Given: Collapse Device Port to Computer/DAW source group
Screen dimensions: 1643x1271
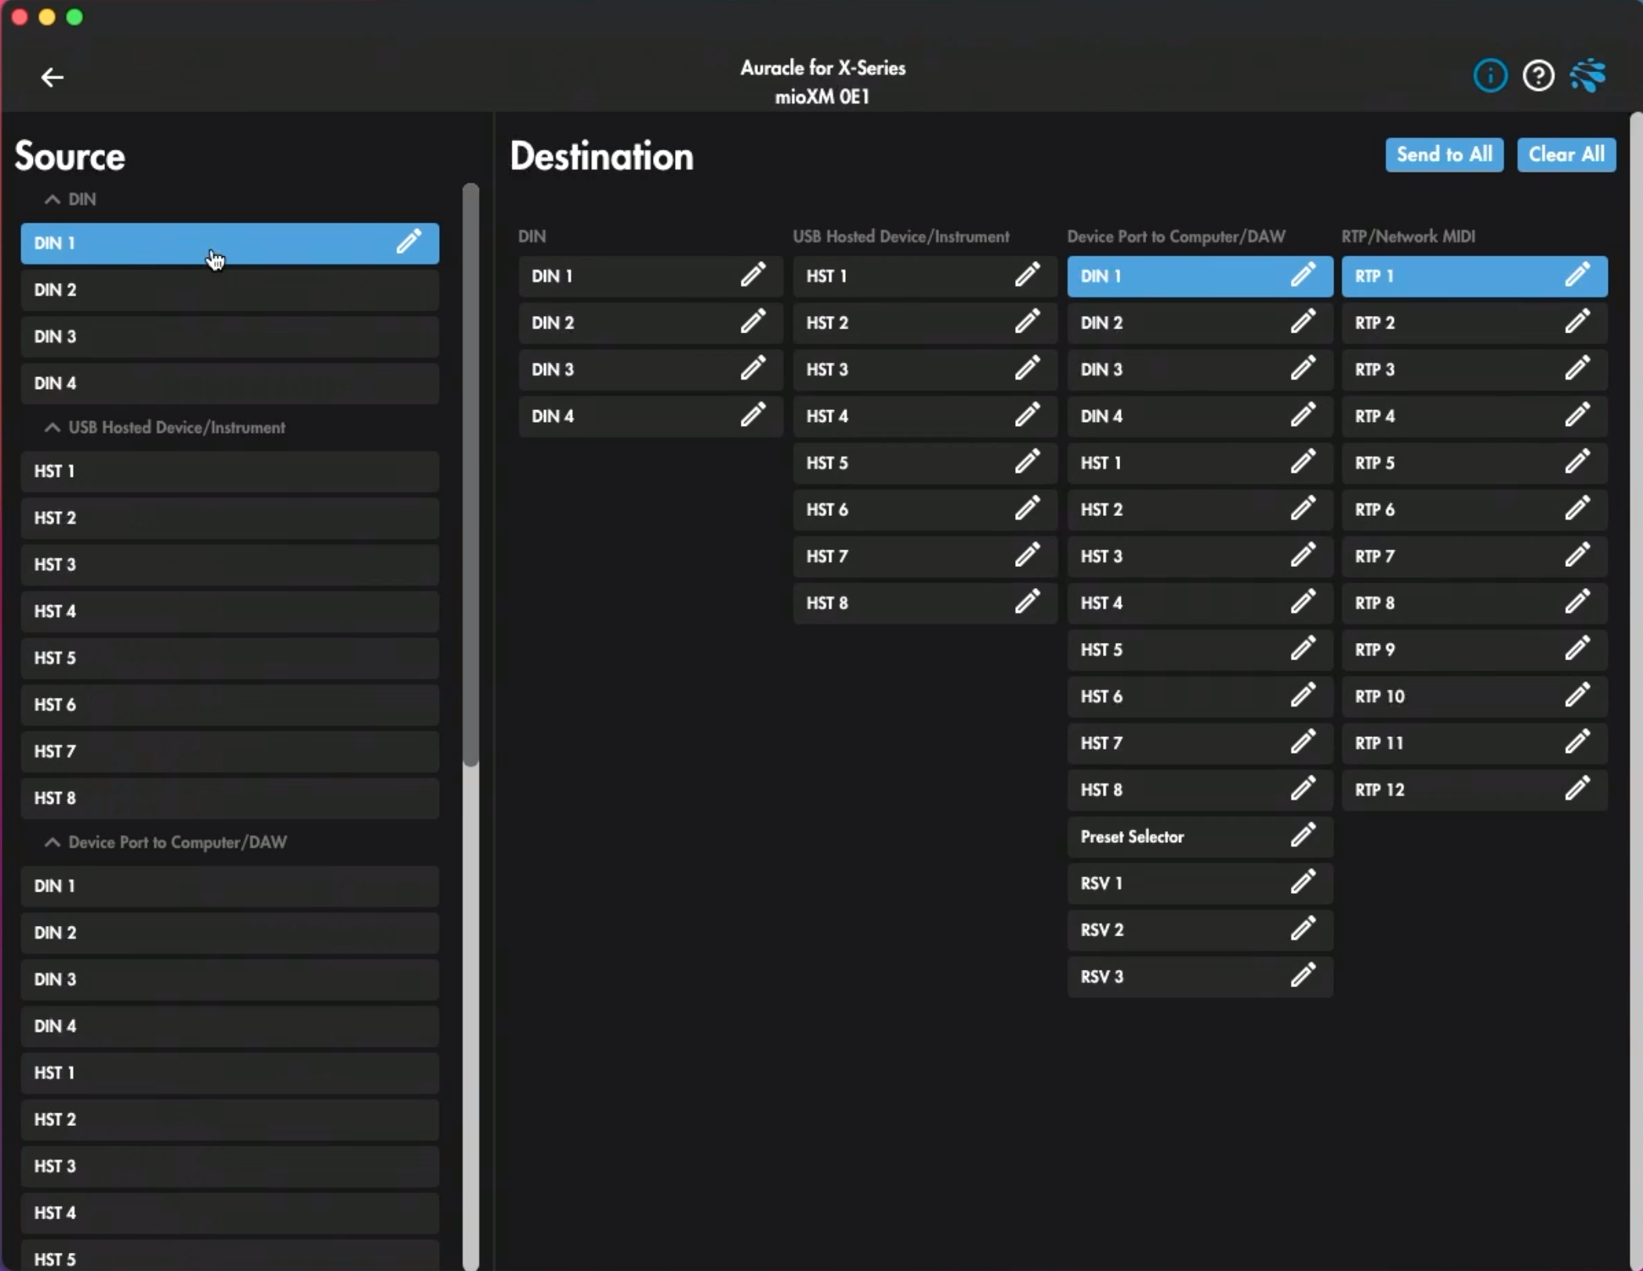Looking at the screenshot, I should click(53, 842).
